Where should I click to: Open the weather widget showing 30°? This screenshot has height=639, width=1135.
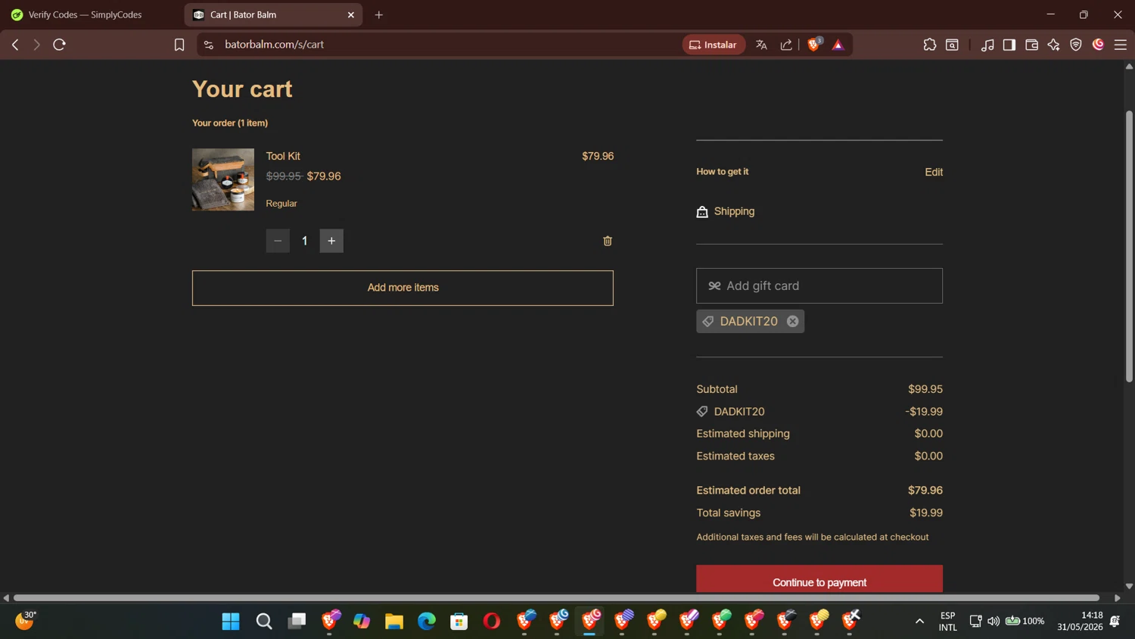[26, 621]
